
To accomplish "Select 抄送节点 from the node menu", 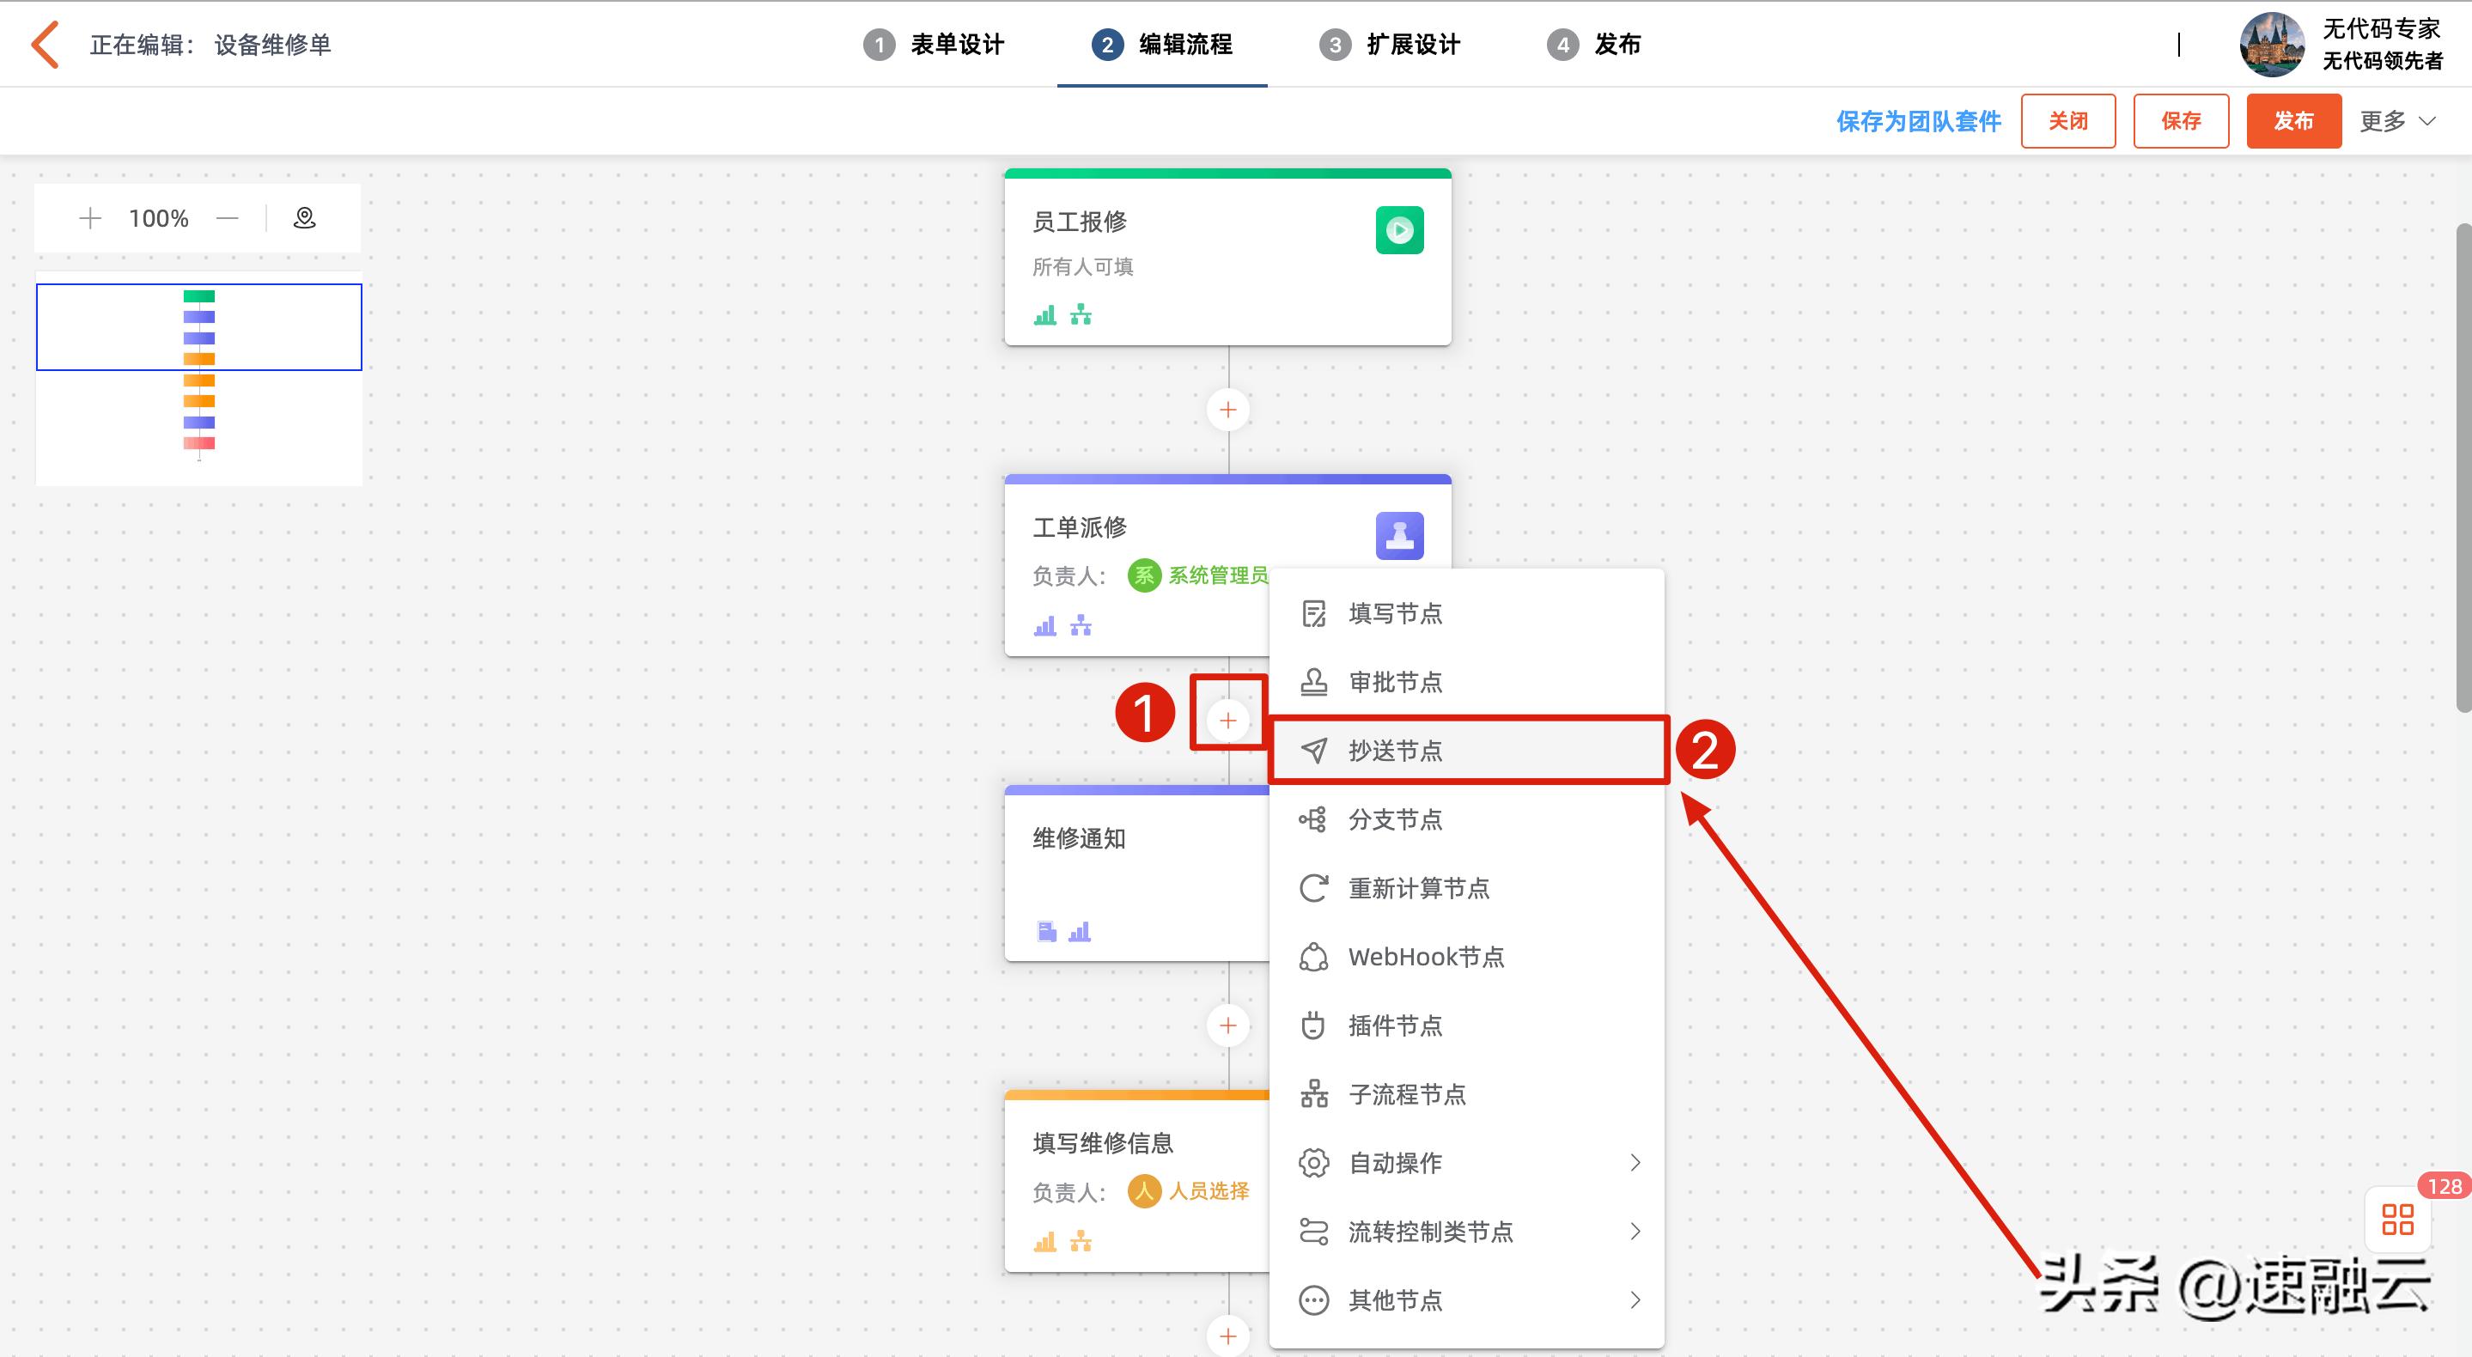I will 1397,751.
